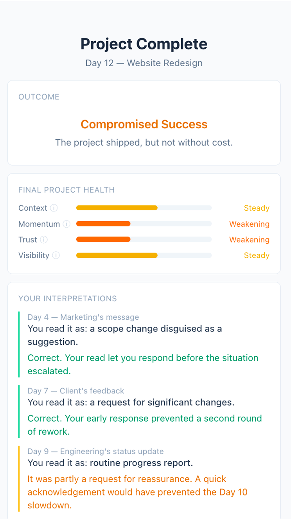Image resolution: width=291 pixels, height=519 pixels.
Task: Select the Visibility metric label
Action: pos(33,255)
